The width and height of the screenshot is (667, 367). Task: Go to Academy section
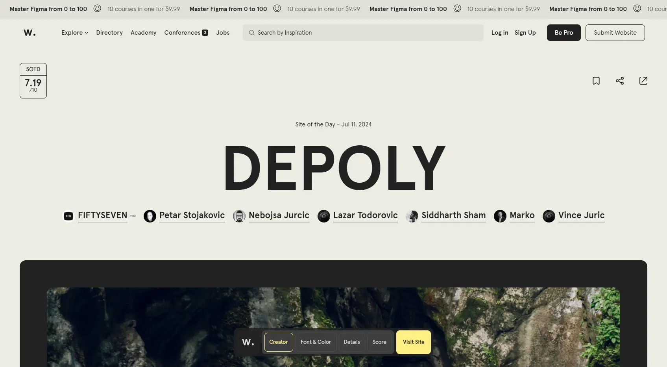144,33
